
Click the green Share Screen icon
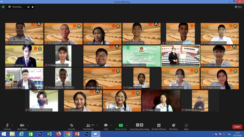tap(121, 125)
